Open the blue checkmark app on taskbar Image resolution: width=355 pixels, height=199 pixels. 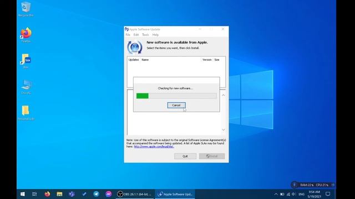point(84,194)
